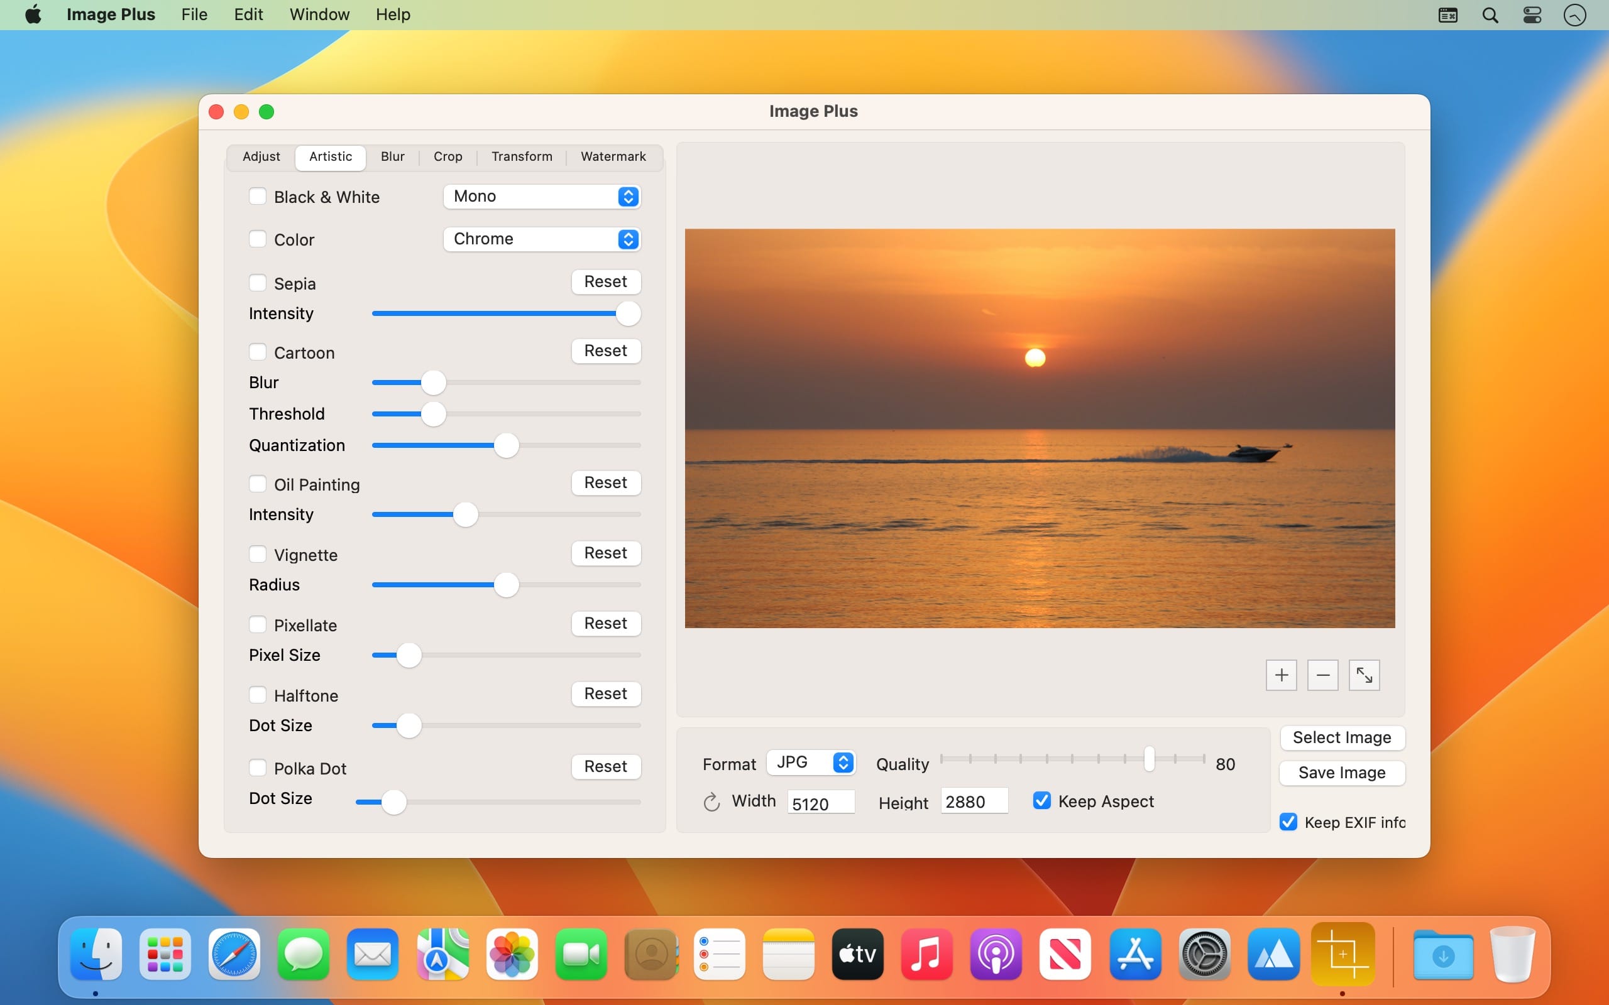Open Safari from the dock
1609x1005 pixels.
[x=234, y=955]
